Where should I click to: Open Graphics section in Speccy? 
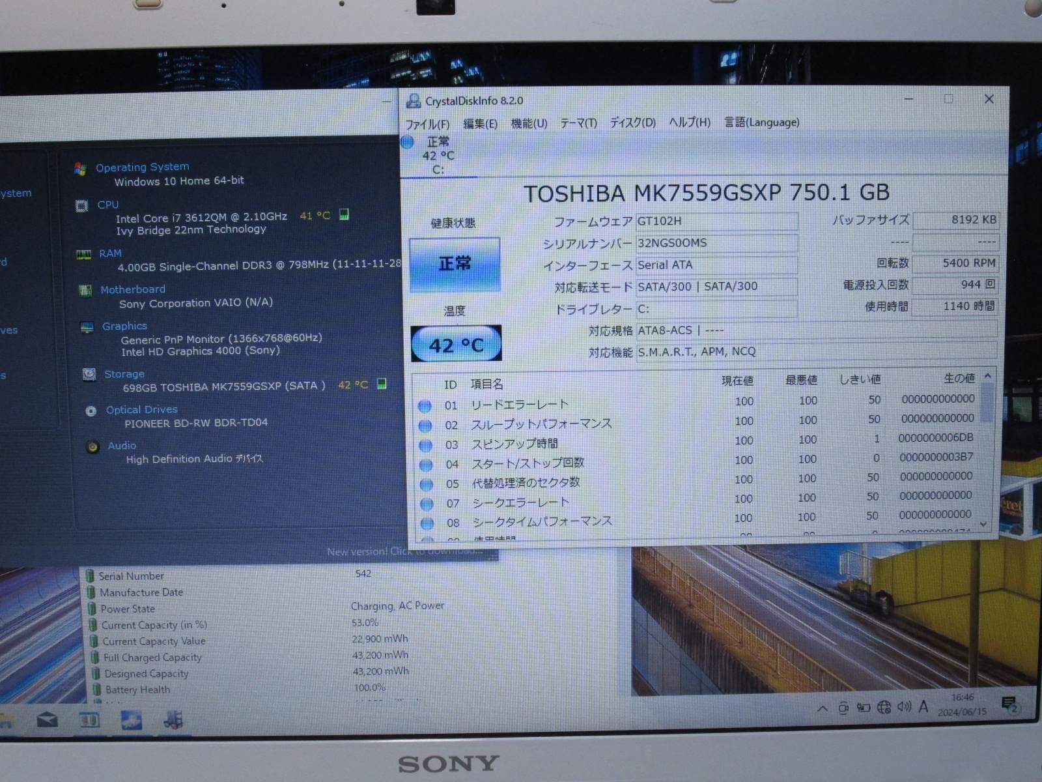pos(124,326)
